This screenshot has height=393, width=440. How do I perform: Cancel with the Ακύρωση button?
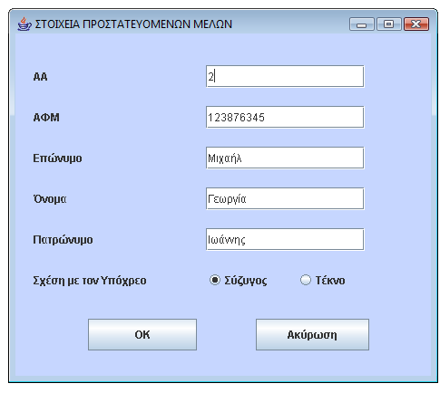coord(312,334)
